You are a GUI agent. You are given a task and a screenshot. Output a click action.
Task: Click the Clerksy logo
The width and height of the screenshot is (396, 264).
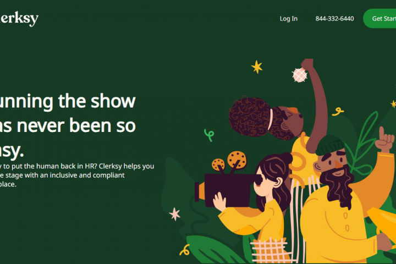tap(19, 19)
